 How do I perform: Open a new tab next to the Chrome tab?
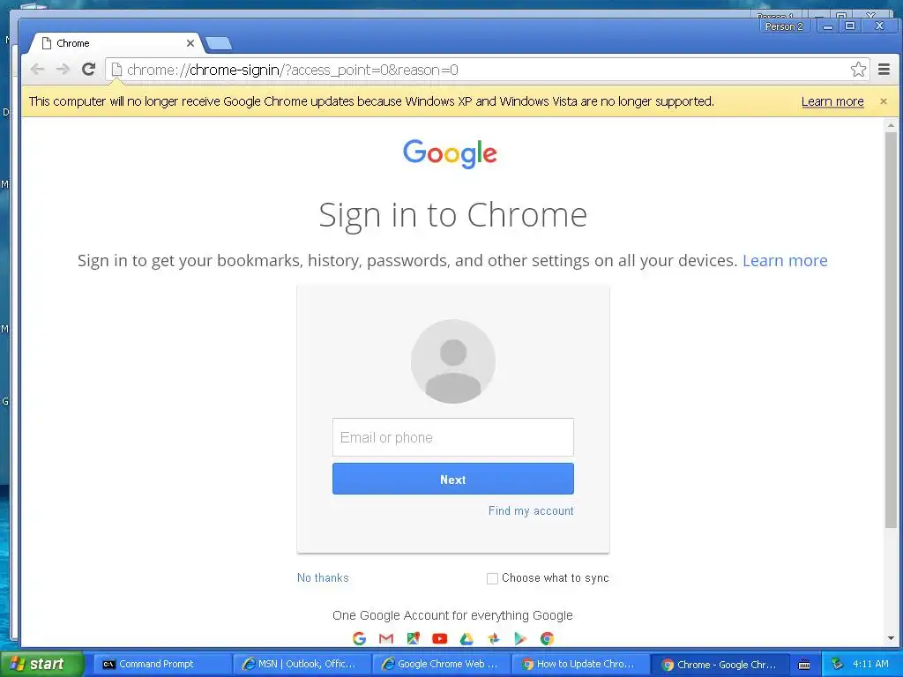click(x=219, y=43)
